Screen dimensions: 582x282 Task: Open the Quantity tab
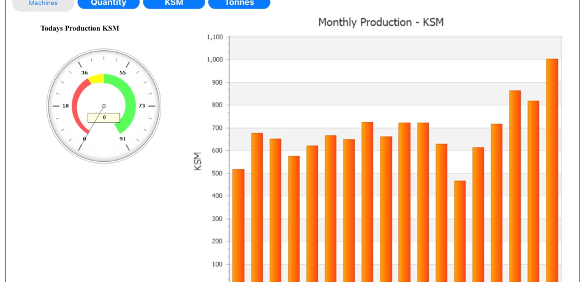click(108, 4)
